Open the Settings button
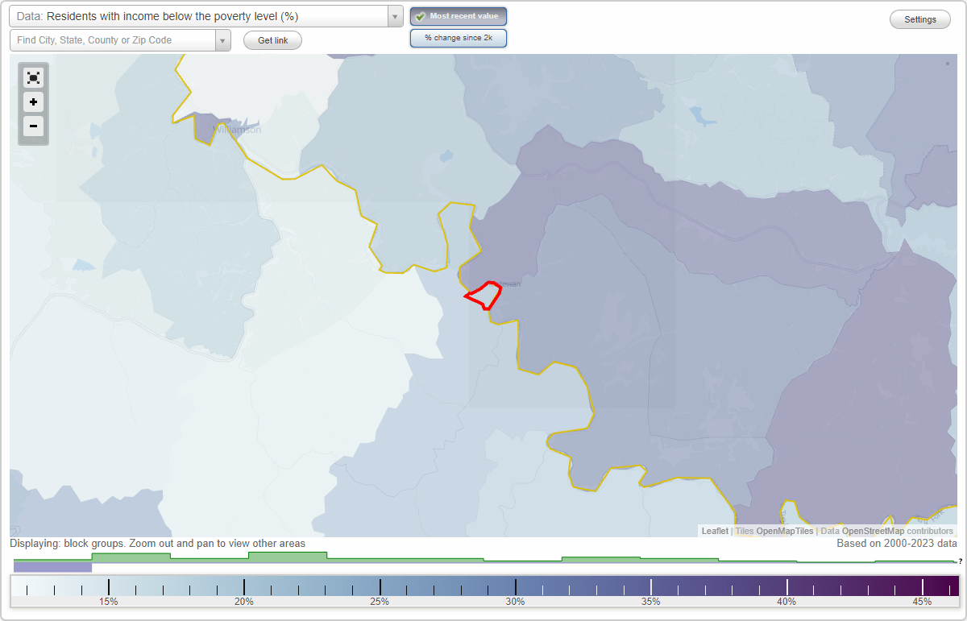This screenshot has height=621, width=967. pyautogui.click(x=920, y=20)
